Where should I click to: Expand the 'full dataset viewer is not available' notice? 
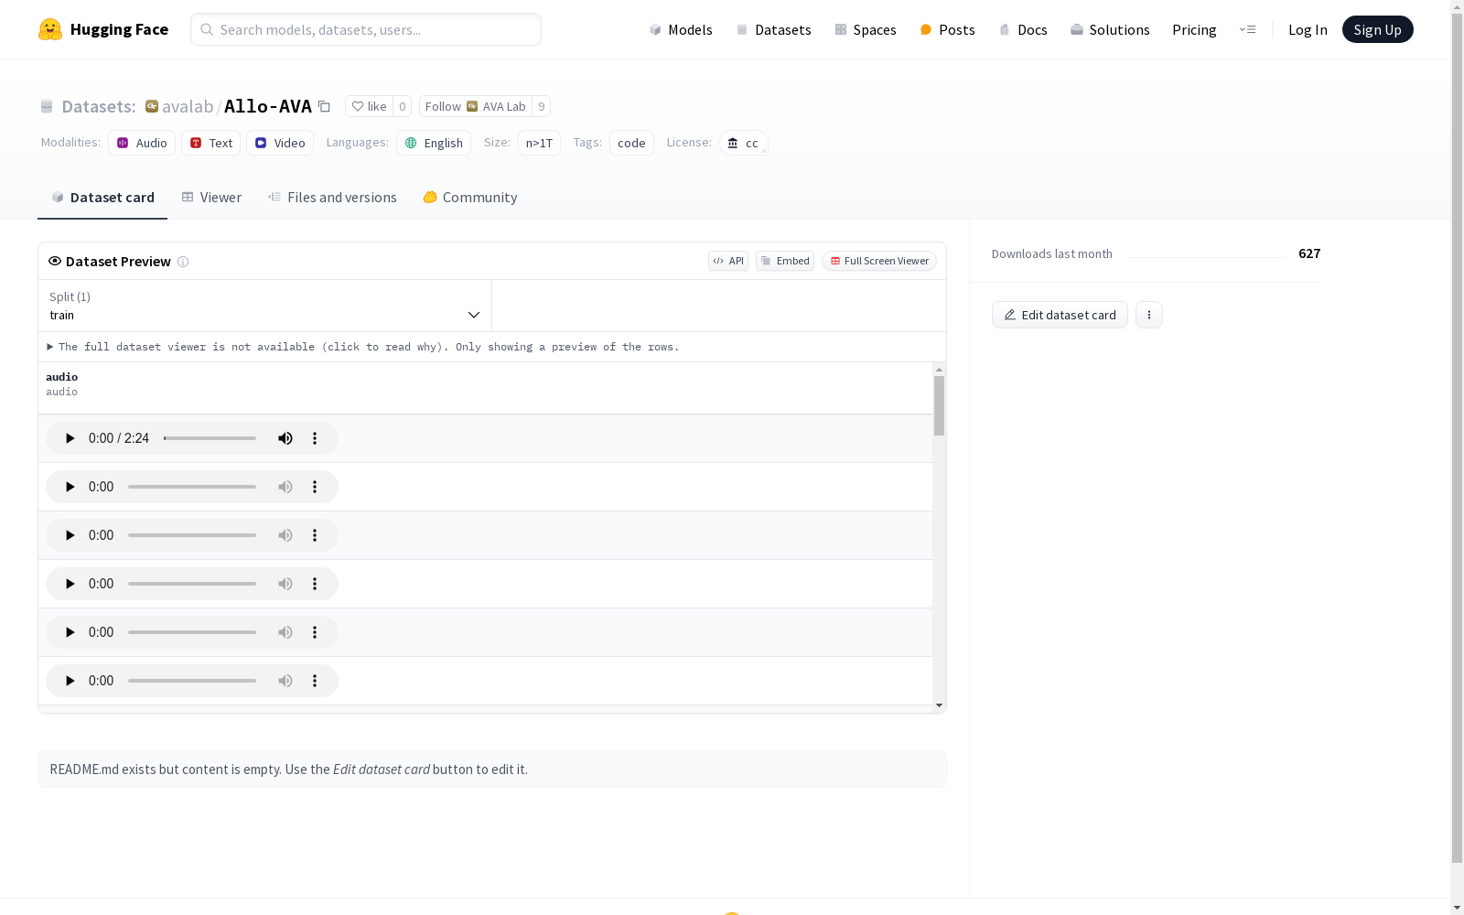(x=363, y=347)
